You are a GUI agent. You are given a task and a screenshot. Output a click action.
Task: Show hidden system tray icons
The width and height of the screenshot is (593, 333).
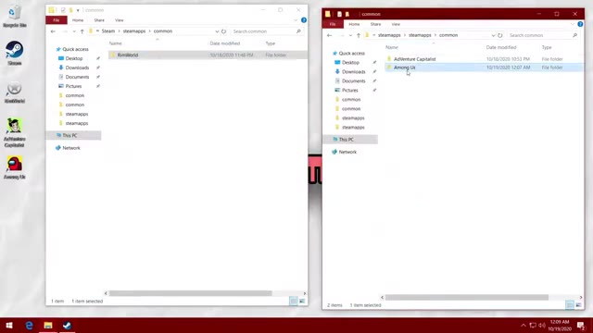coord(523,325)
